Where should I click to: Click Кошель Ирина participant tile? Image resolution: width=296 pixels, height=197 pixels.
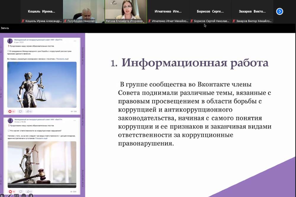(41, 12)
